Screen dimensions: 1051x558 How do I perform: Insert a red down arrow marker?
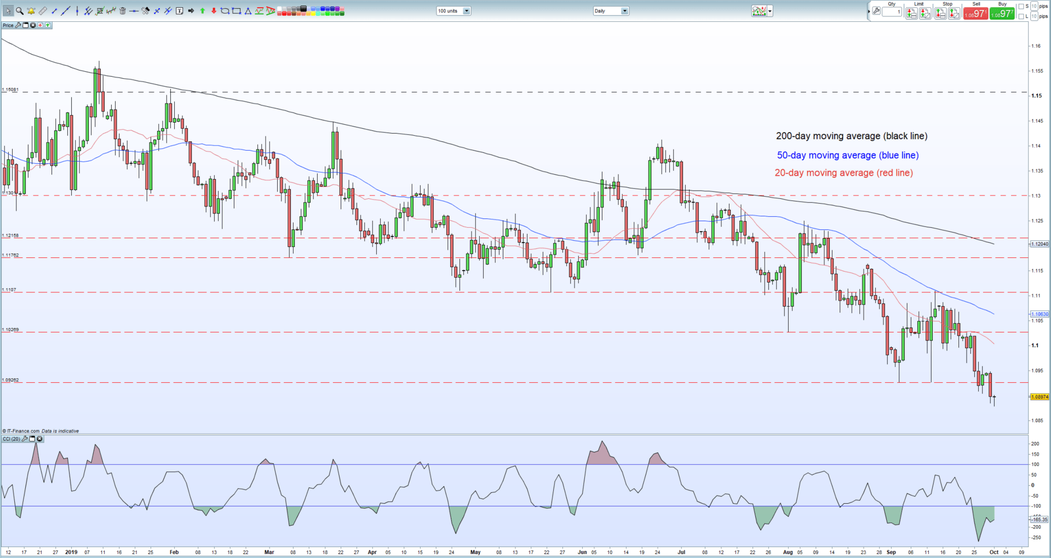tap(214, 11)
